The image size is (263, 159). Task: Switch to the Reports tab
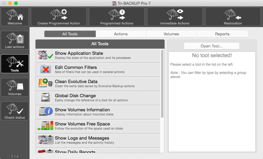[222, 34]
